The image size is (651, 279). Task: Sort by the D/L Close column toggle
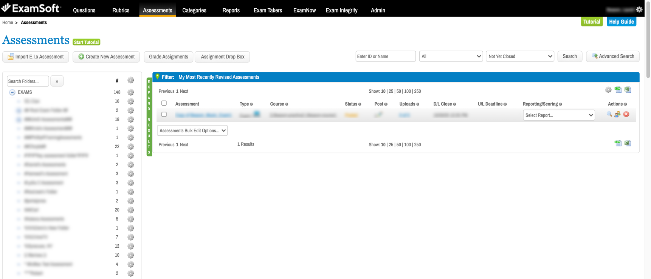(x=455, y=104)
